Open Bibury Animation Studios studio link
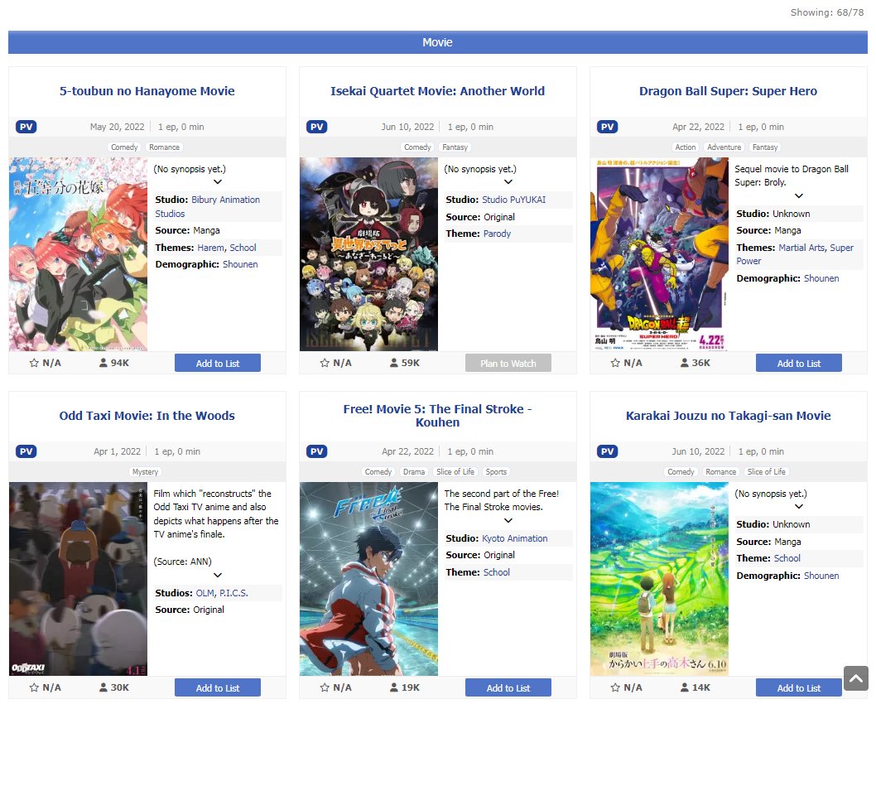 [207, 207]
